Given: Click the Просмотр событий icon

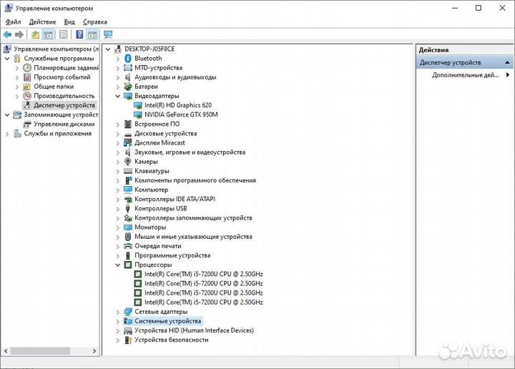Looking at the screenshot, I should (27, 77).
